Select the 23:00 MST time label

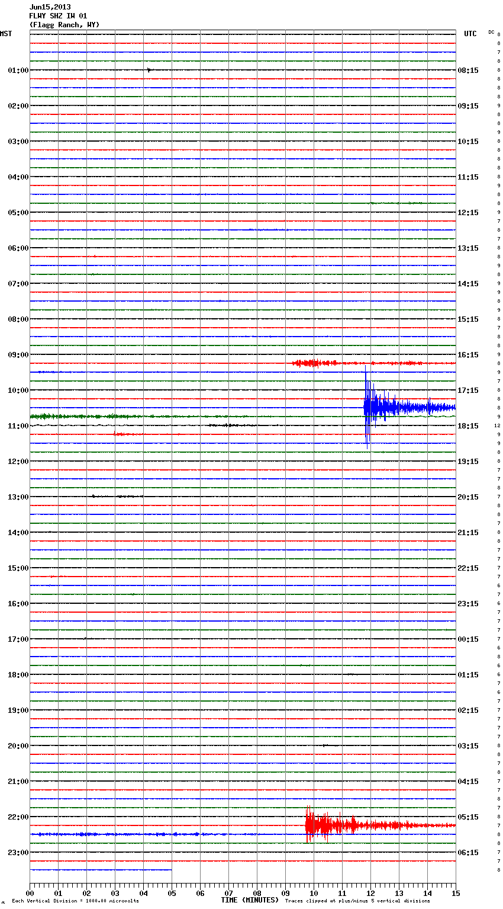pos(18,853)
